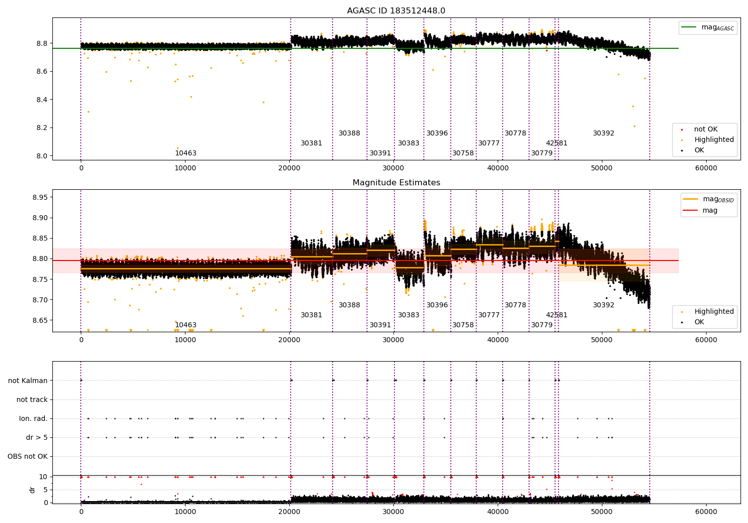Click y-axis tick 8.2 on top plot
Image resolution: width=748 pixels, height=523 pixels.
(x=42, y=128)
